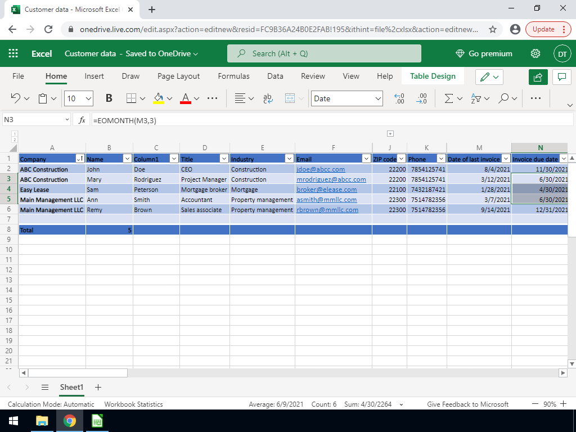Click the Borders icon
The image size is (576, 432).
click(130, 98)
